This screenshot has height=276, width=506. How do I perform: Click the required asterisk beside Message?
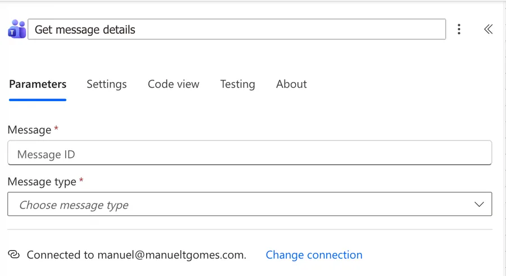click(x=56, y=129)
